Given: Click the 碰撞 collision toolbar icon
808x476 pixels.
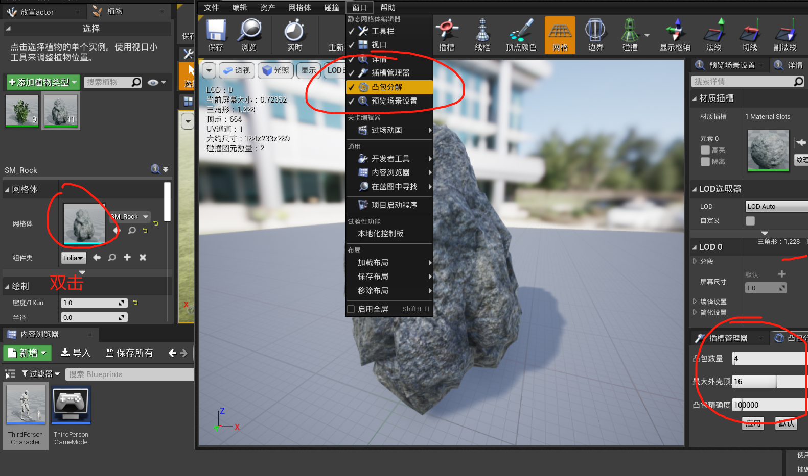Looking at the screenshot, I should [x=630, y=35].
